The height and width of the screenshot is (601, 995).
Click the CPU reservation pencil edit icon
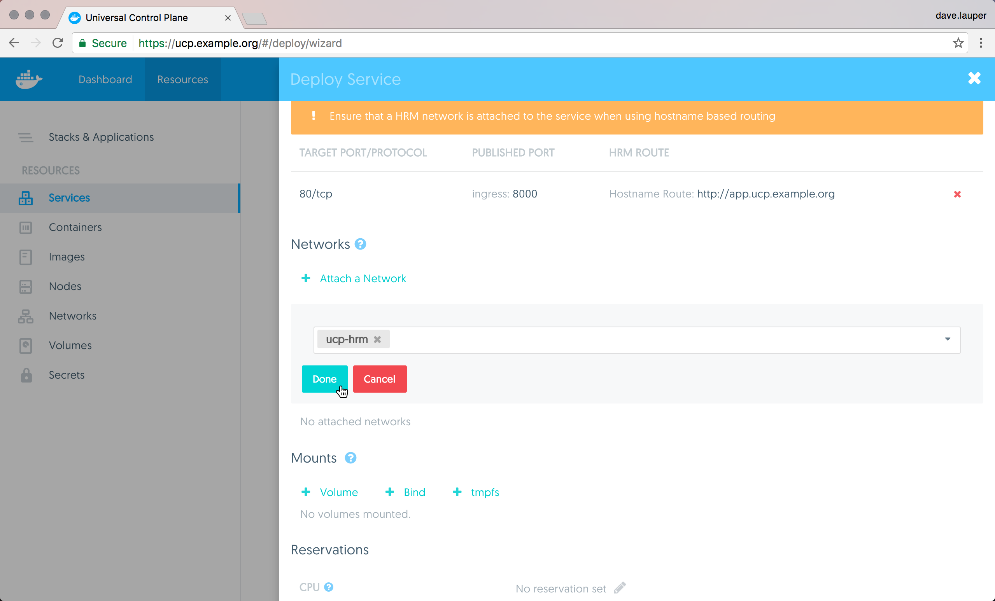pyautogui.click(x=620, y=588)
